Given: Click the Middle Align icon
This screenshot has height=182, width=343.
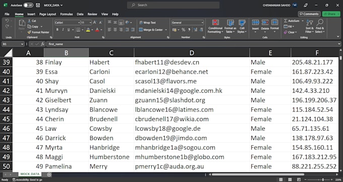Looking at the screenshot, I should 115,22.
